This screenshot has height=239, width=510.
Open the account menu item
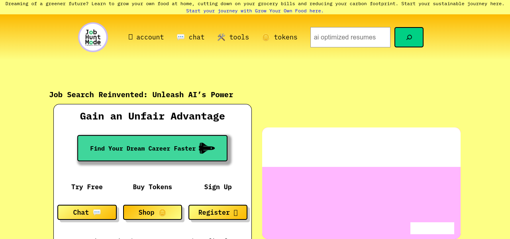point(150,37)
